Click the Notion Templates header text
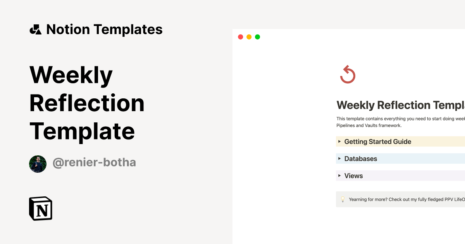The height and width of the screenshot is (244, 465). (105, 29)
